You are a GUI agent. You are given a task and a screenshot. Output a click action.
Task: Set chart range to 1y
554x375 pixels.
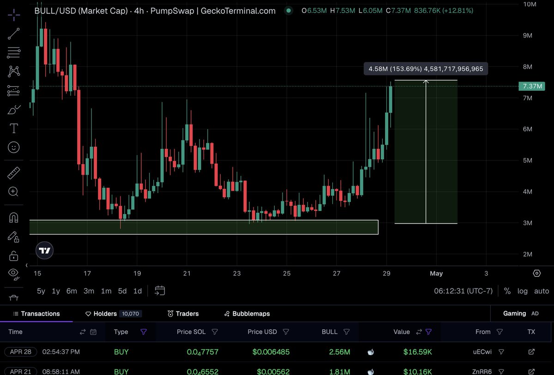(x=56, y=291)
